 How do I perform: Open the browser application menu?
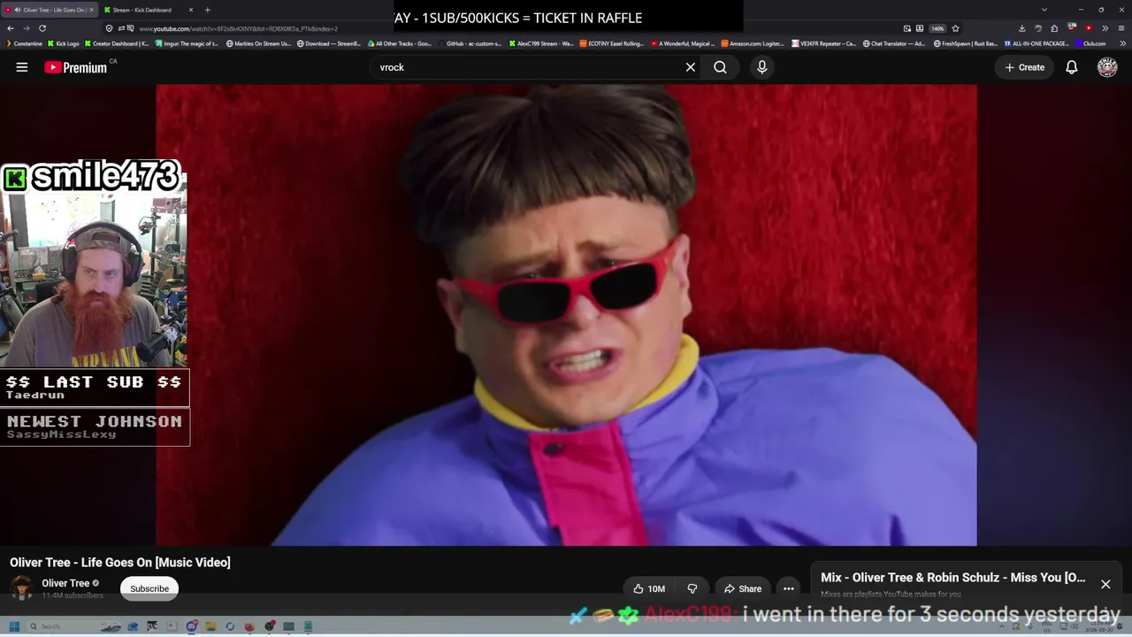tap(1121, 28)
